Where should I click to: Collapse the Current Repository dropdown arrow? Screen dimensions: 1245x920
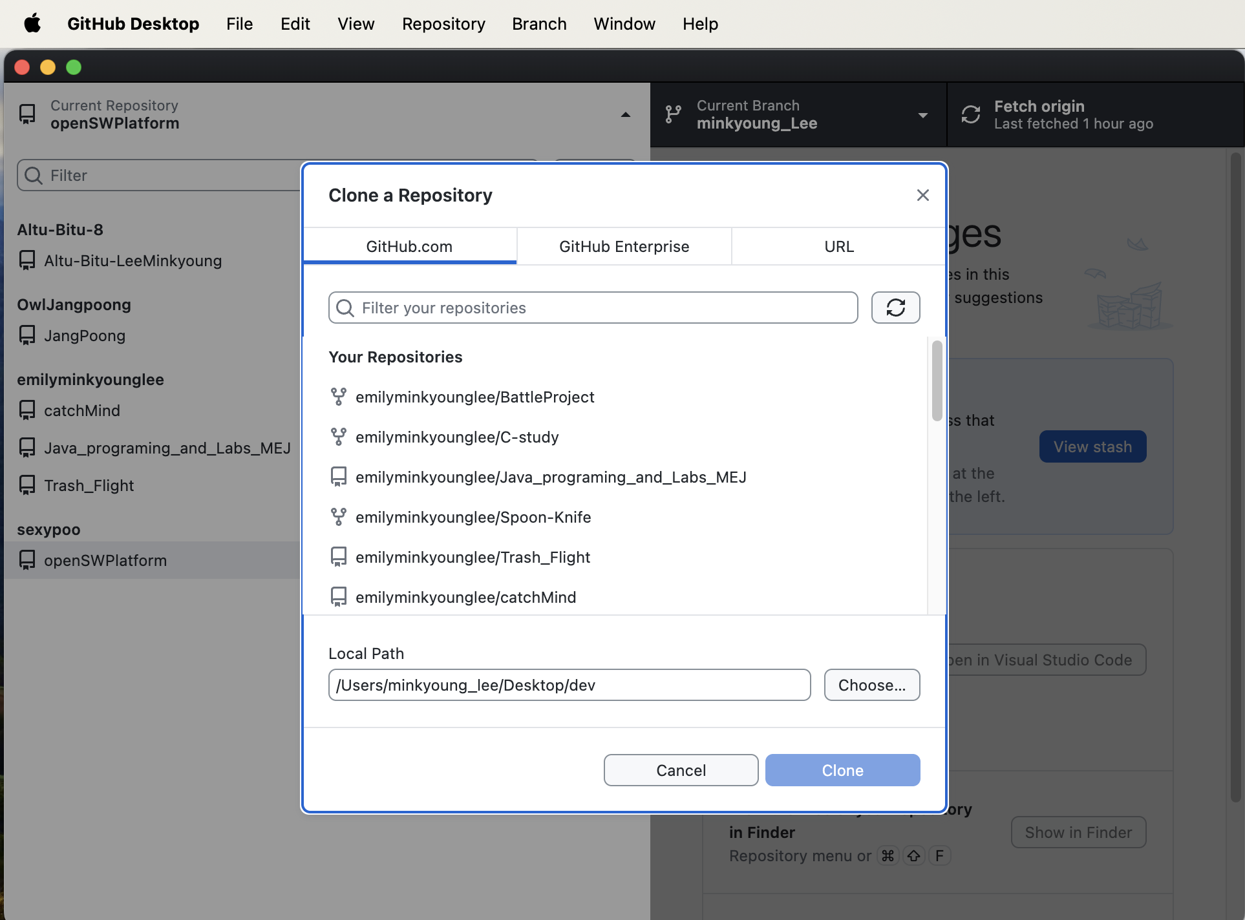tap(625, 115)
